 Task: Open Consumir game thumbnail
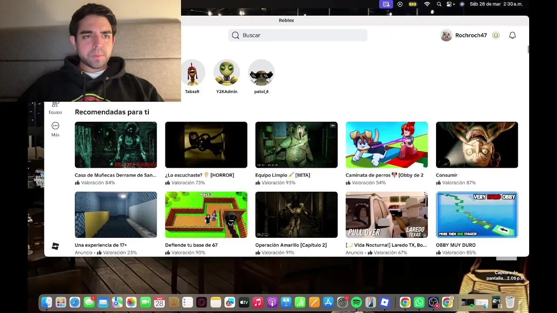point(477,145)
